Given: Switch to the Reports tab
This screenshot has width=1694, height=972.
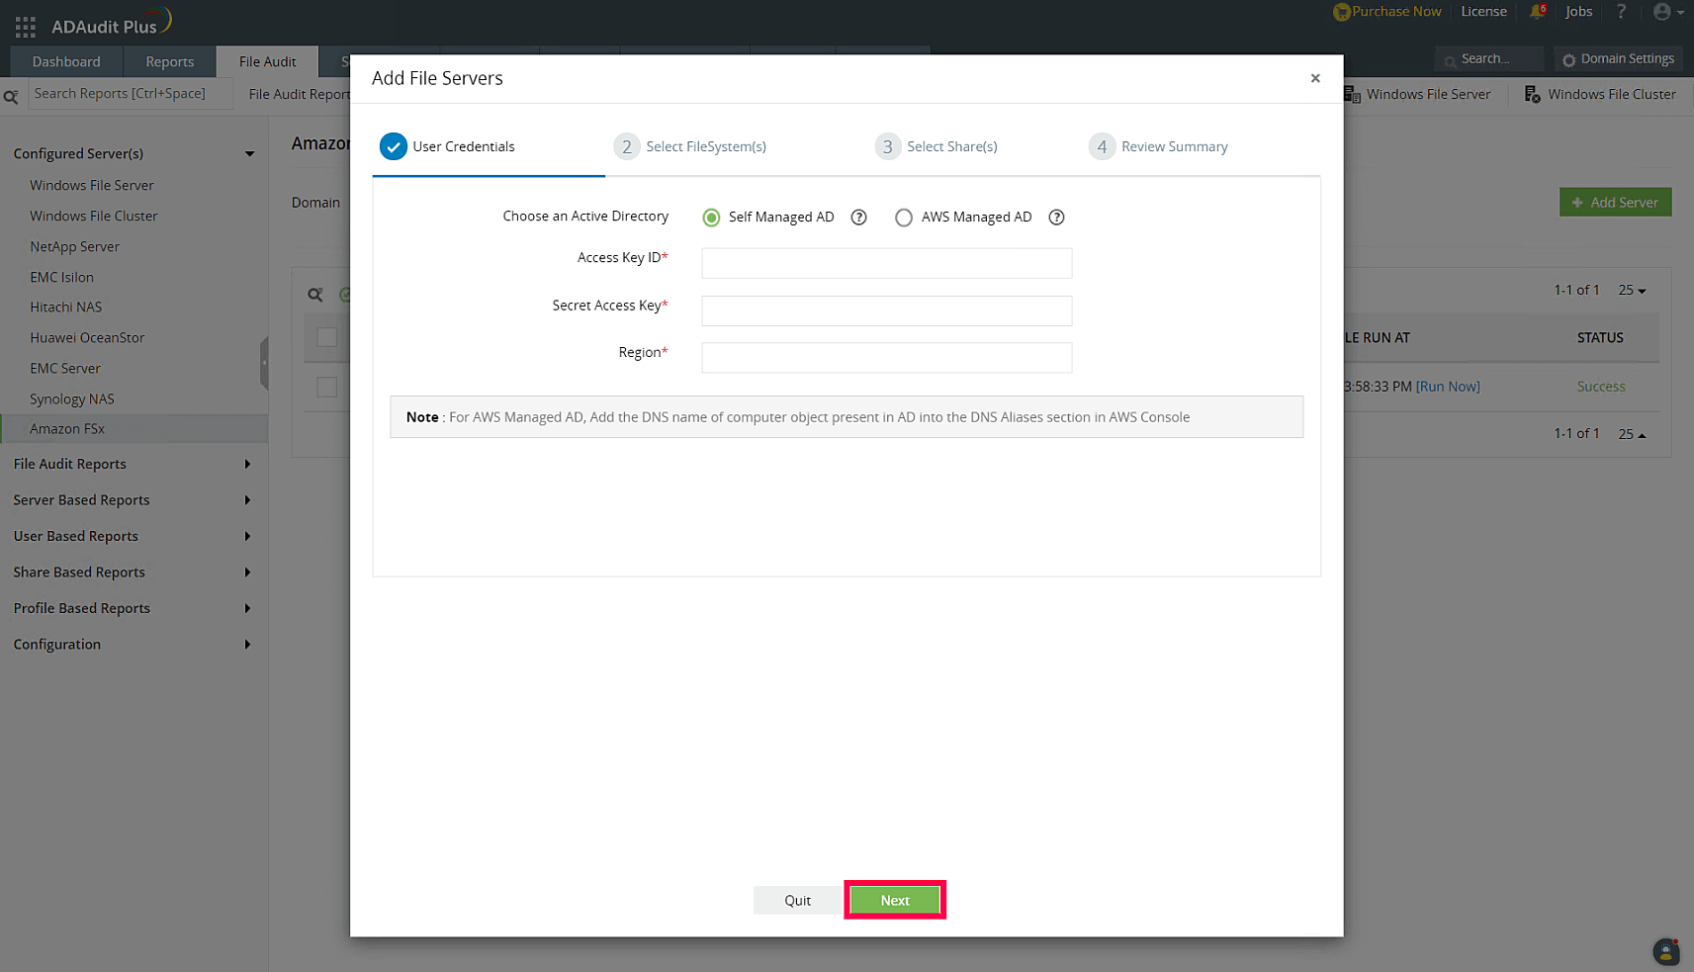Looking at the screenshot, I should 168,60.
